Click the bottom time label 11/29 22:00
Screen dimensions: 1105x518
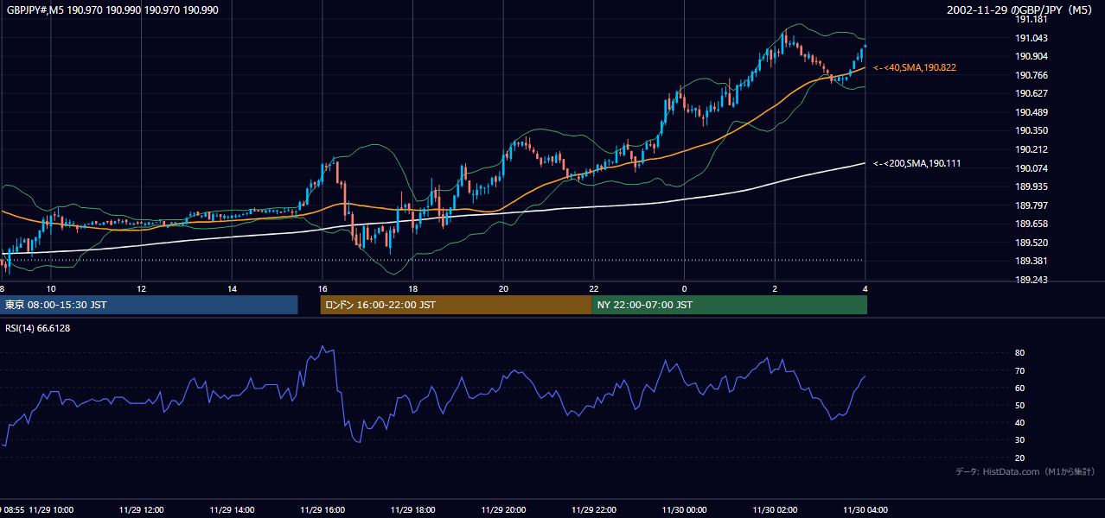click(x=593, y=509)
